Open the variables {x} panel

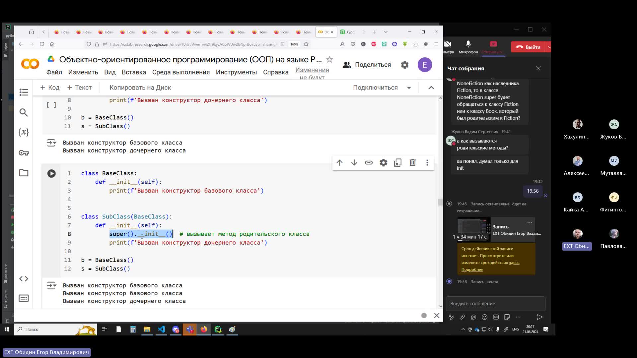pyautogui.click(x=24, y=132)
